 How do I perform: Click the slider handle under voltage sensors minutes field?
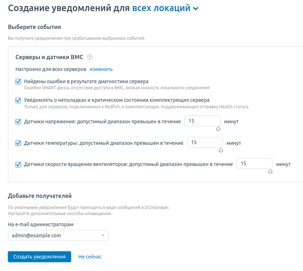coord(218,129)
